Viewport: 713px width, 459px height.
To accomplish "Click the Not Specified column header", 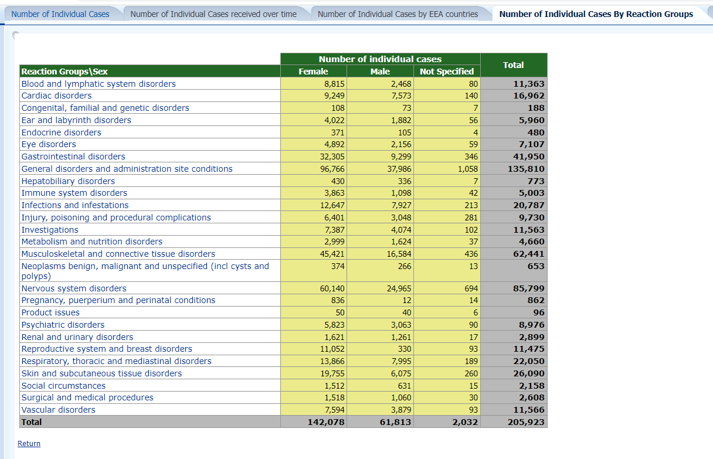I will coord(446,72).
